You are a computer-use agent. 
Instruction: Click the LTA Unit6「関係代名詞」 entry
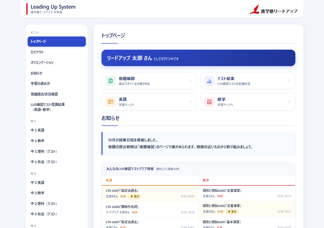pos(150,210)
